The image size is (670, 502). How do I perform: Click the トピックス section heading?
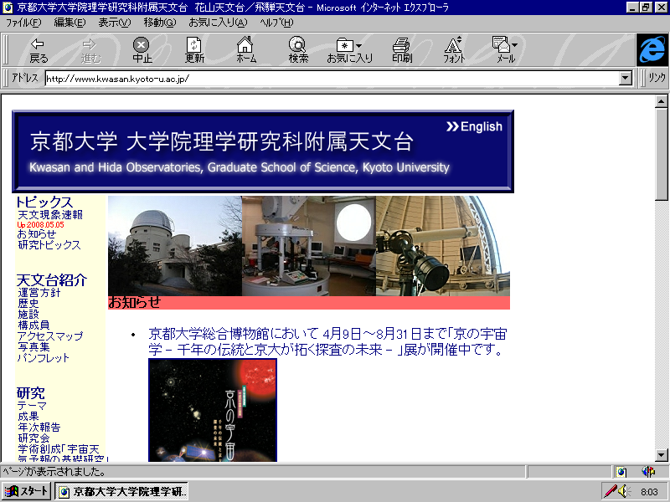(x=44, y=202)
